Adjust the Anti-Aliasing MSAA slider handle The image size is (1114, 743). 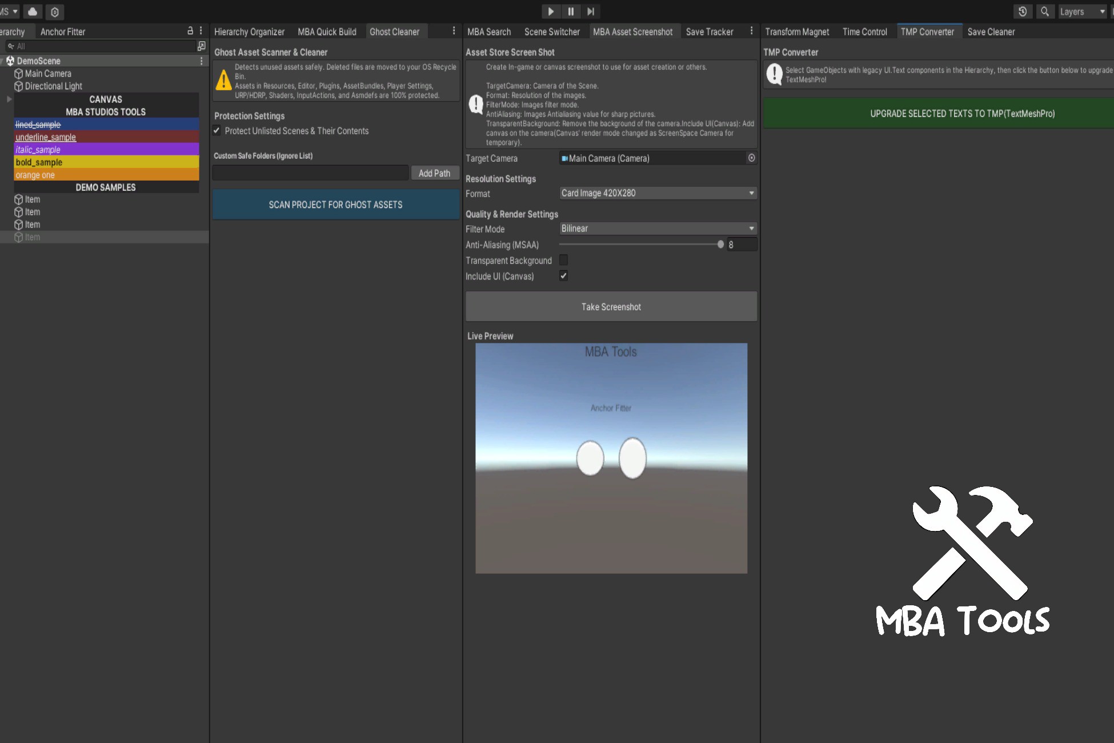coord(720,244)
